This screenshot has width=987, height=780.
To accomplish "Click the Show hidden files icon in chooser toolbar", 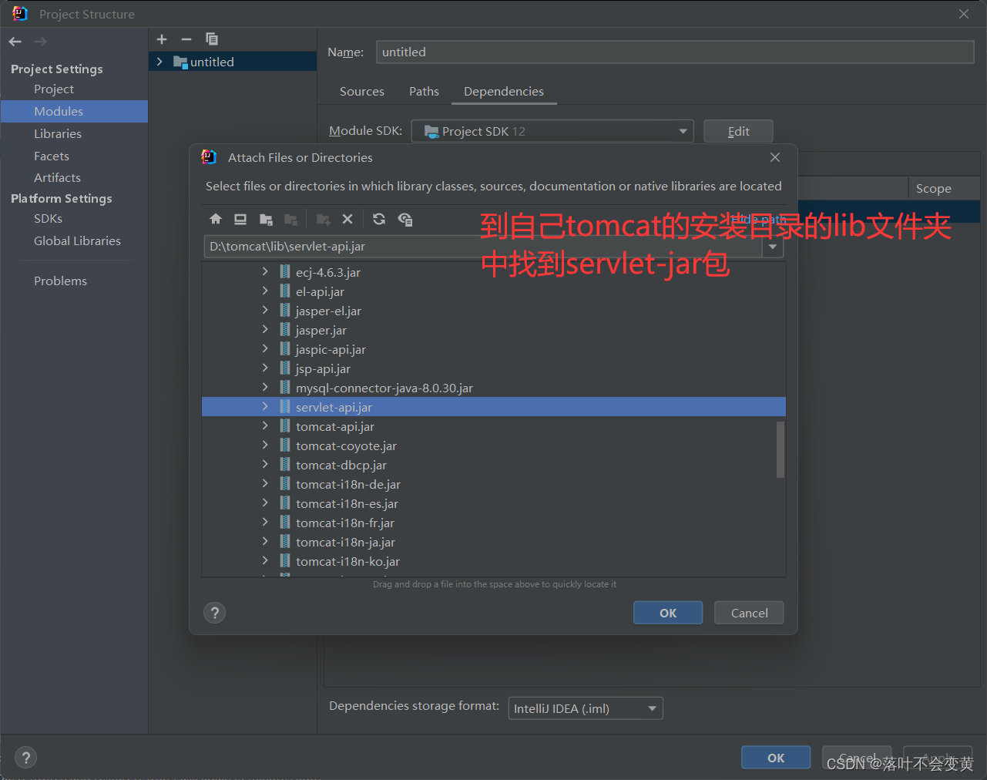I will (x=405, y=219).
